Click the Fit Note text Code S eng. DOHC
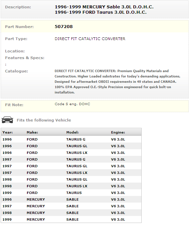The width and height of the screenshot is (190, 240). pos(72,104)
